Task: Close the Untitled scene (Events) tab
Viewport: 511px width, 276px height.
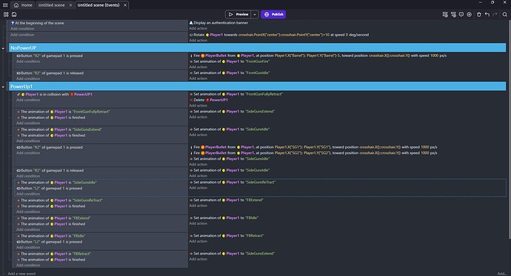Action: 125,5
